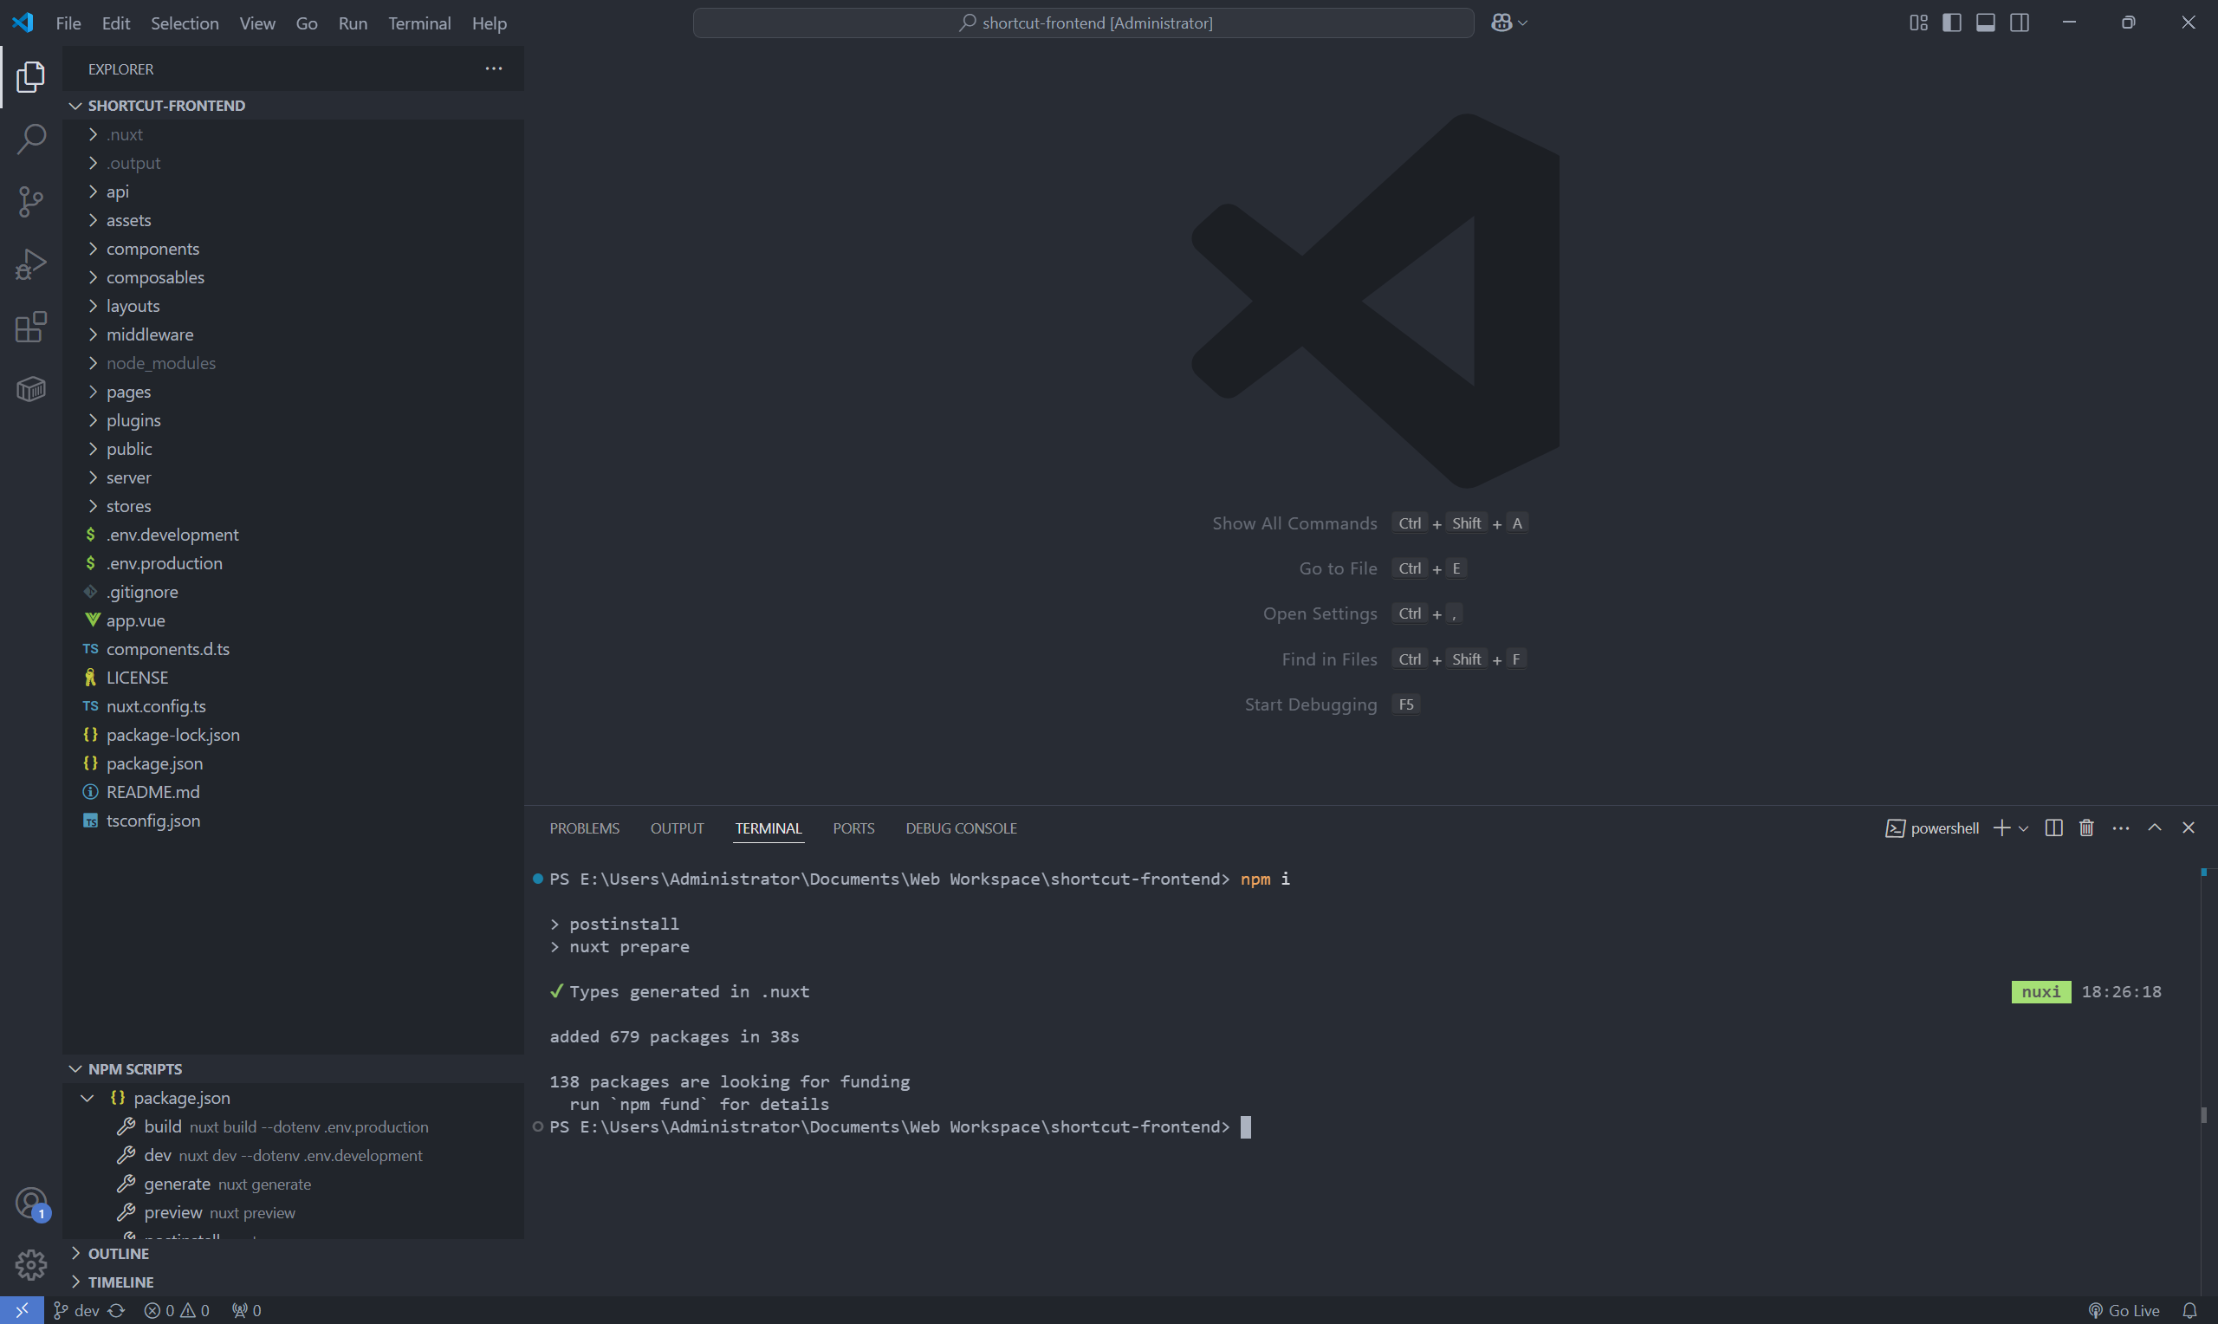Collapse package.json under NPM Scripts
The image size is (2218, 1324).
point(293,1097)
